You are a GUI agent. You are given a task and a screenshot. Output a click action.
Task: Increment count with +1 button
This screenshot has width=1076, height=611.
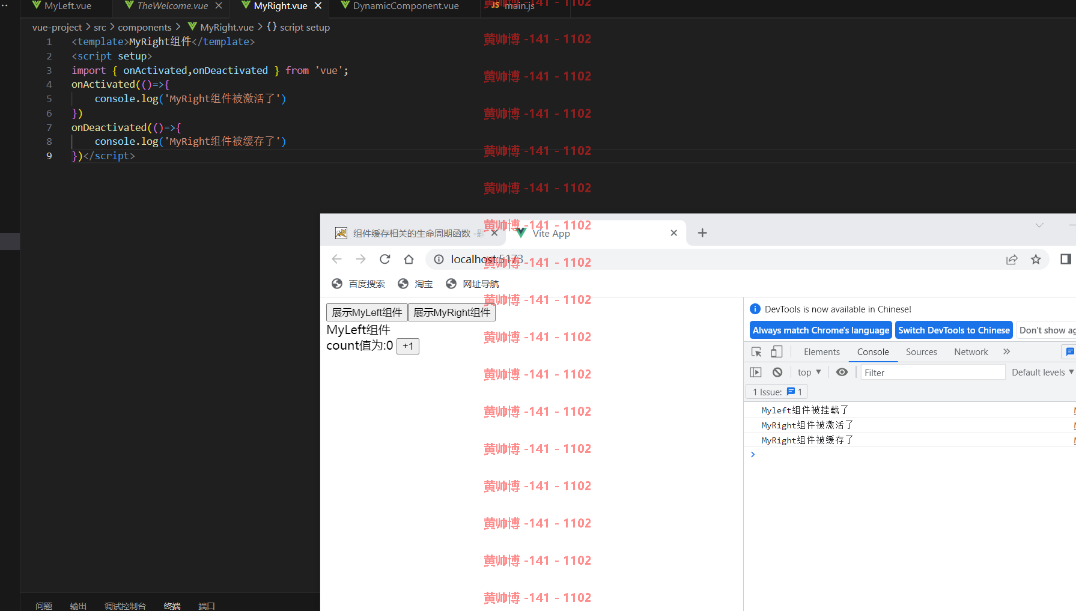(x=408, y=346)
